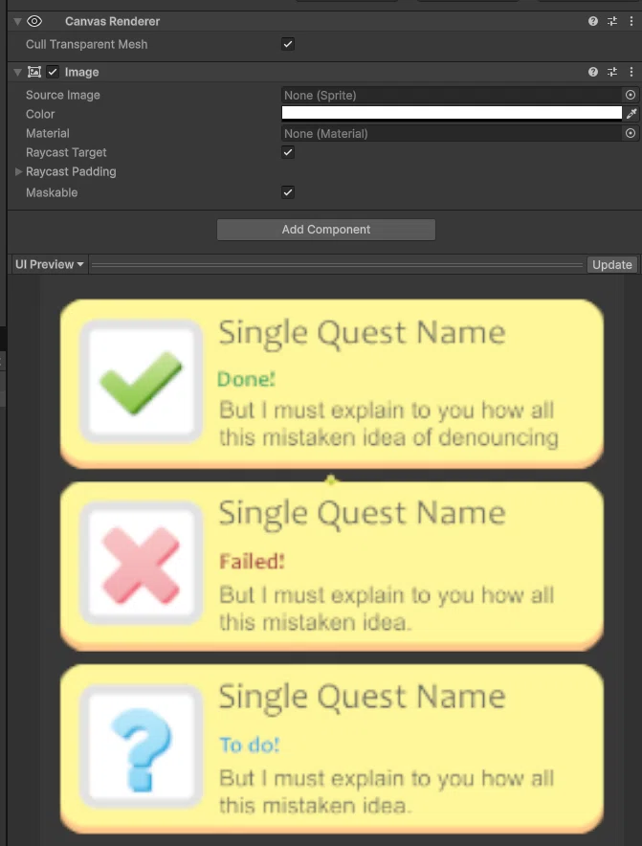Click the blue question mark quest icon

pyautogui.click(x=141, y=749)
